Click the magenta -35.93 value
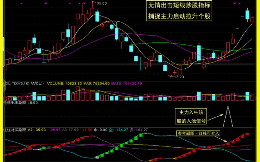Screen dimensions: 260x162 [x=54, y=130]
